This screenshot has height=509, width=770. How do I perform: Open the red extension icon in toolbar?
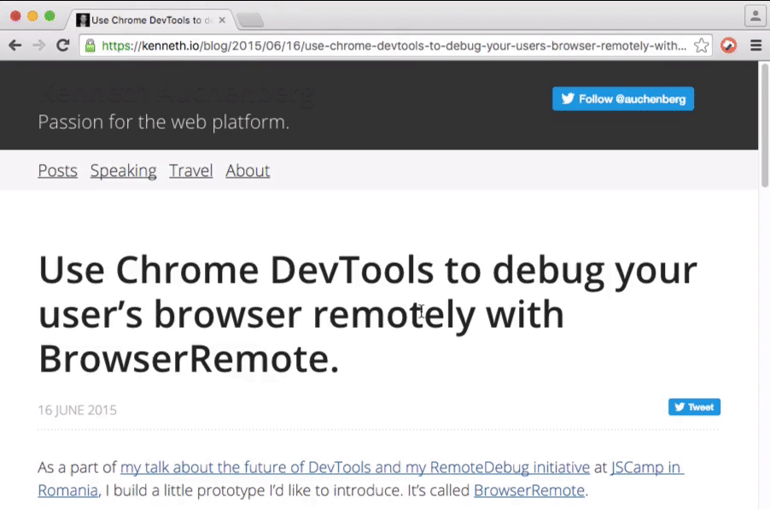point(729,46)
